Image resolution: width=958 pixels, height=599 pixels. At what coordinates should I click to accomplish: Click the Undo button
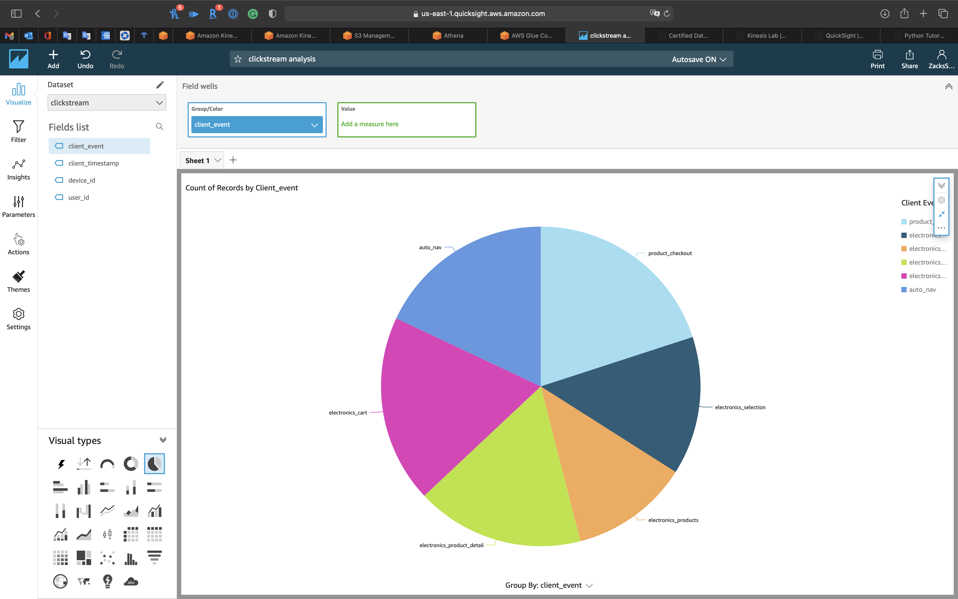pyautogui.click(x=85, y=59)
